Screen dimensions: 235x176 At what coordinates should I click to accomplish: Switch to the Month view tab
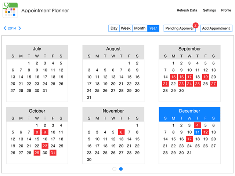[140, 28]
